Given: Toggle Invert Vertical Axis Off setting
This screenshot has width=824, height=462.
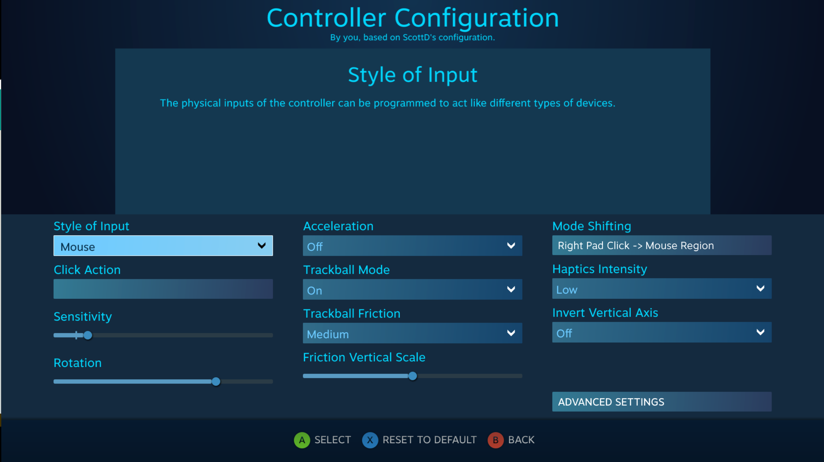Looking at the screenshot, I should tap(662, 332).
